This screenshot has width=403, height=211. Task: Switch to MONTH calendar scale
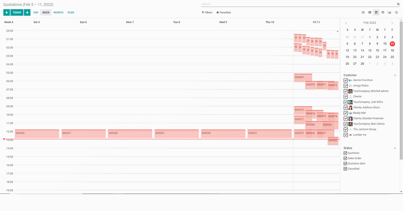click(x=58, y=12)
